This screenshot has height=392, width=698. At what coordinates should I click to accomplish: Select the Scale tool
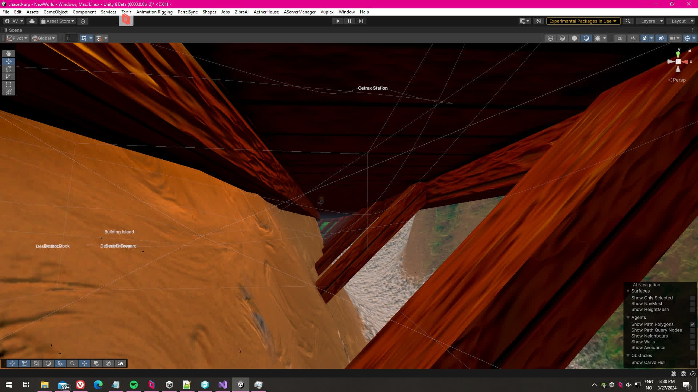click(x=9, y=77)
